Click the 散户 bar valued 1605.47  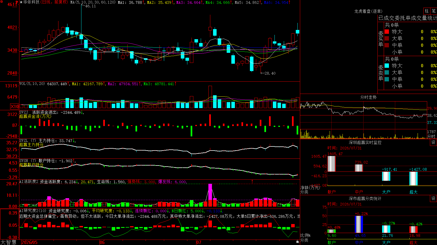tap(331, 164)
